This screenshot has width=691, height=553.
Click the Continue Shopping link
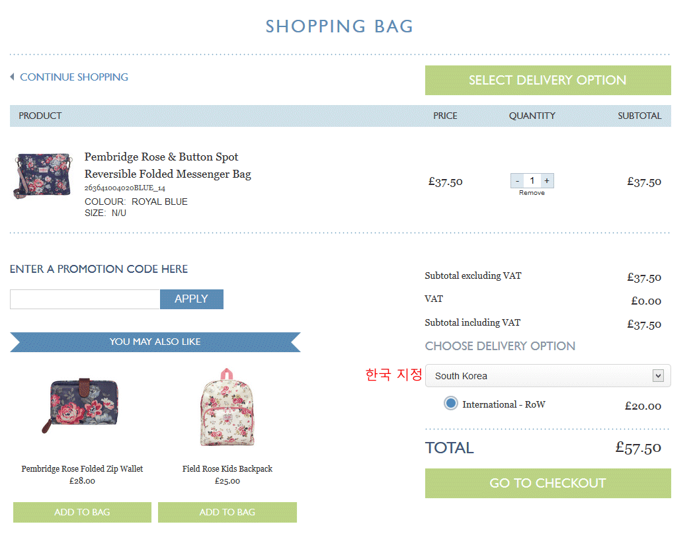click(73, 77)
